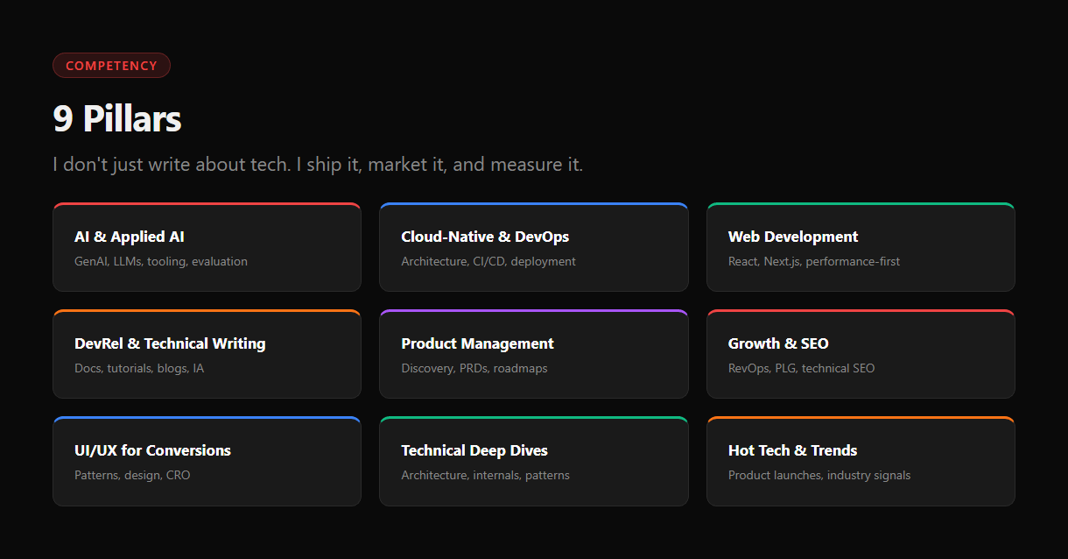Open the DevRel & Technical Writing card
Image resolution: width=1068 pixels, height=559 pixels.
[x=207, y=354]
